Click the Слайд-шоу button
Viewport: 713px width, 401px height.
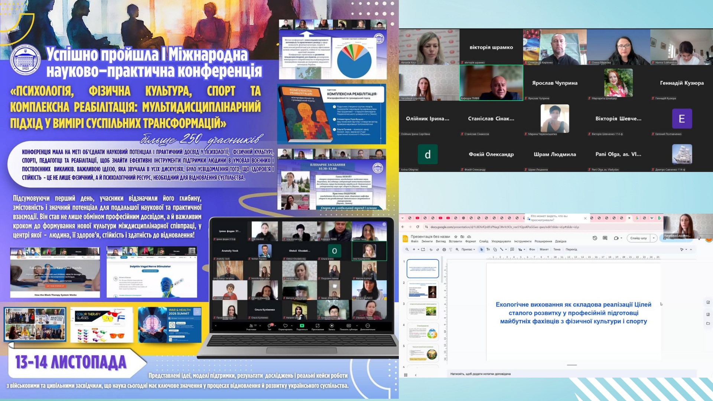[x=638, y=238]
